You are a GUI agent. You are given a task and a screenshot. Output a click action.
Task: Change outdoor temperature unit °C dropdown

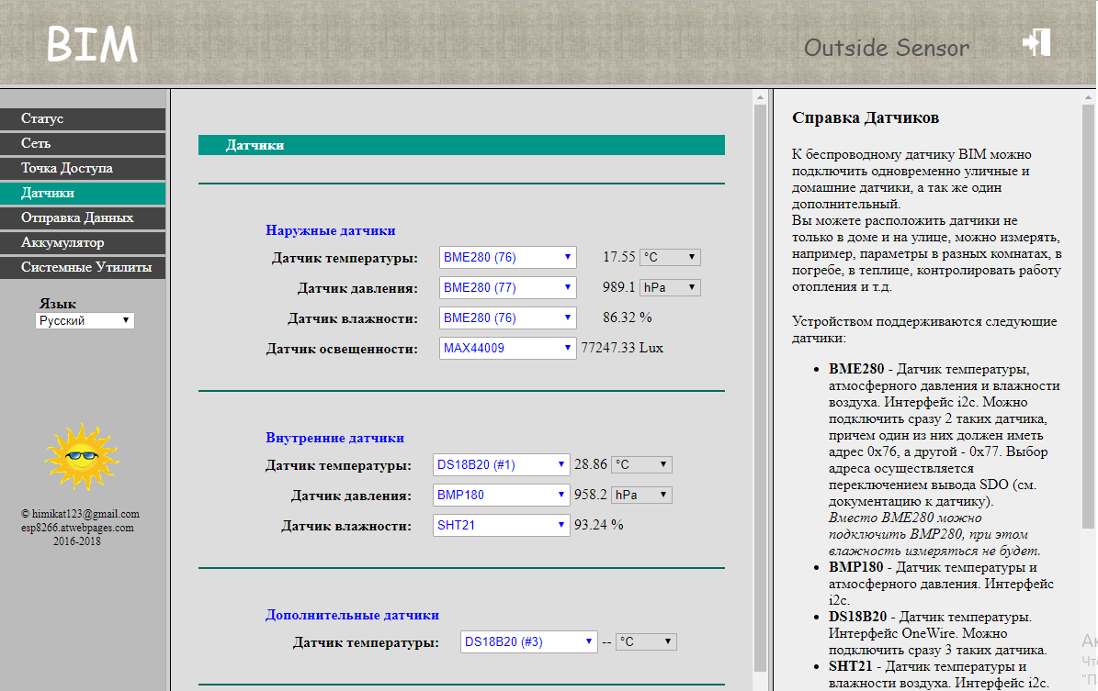(x=670, y=258)
